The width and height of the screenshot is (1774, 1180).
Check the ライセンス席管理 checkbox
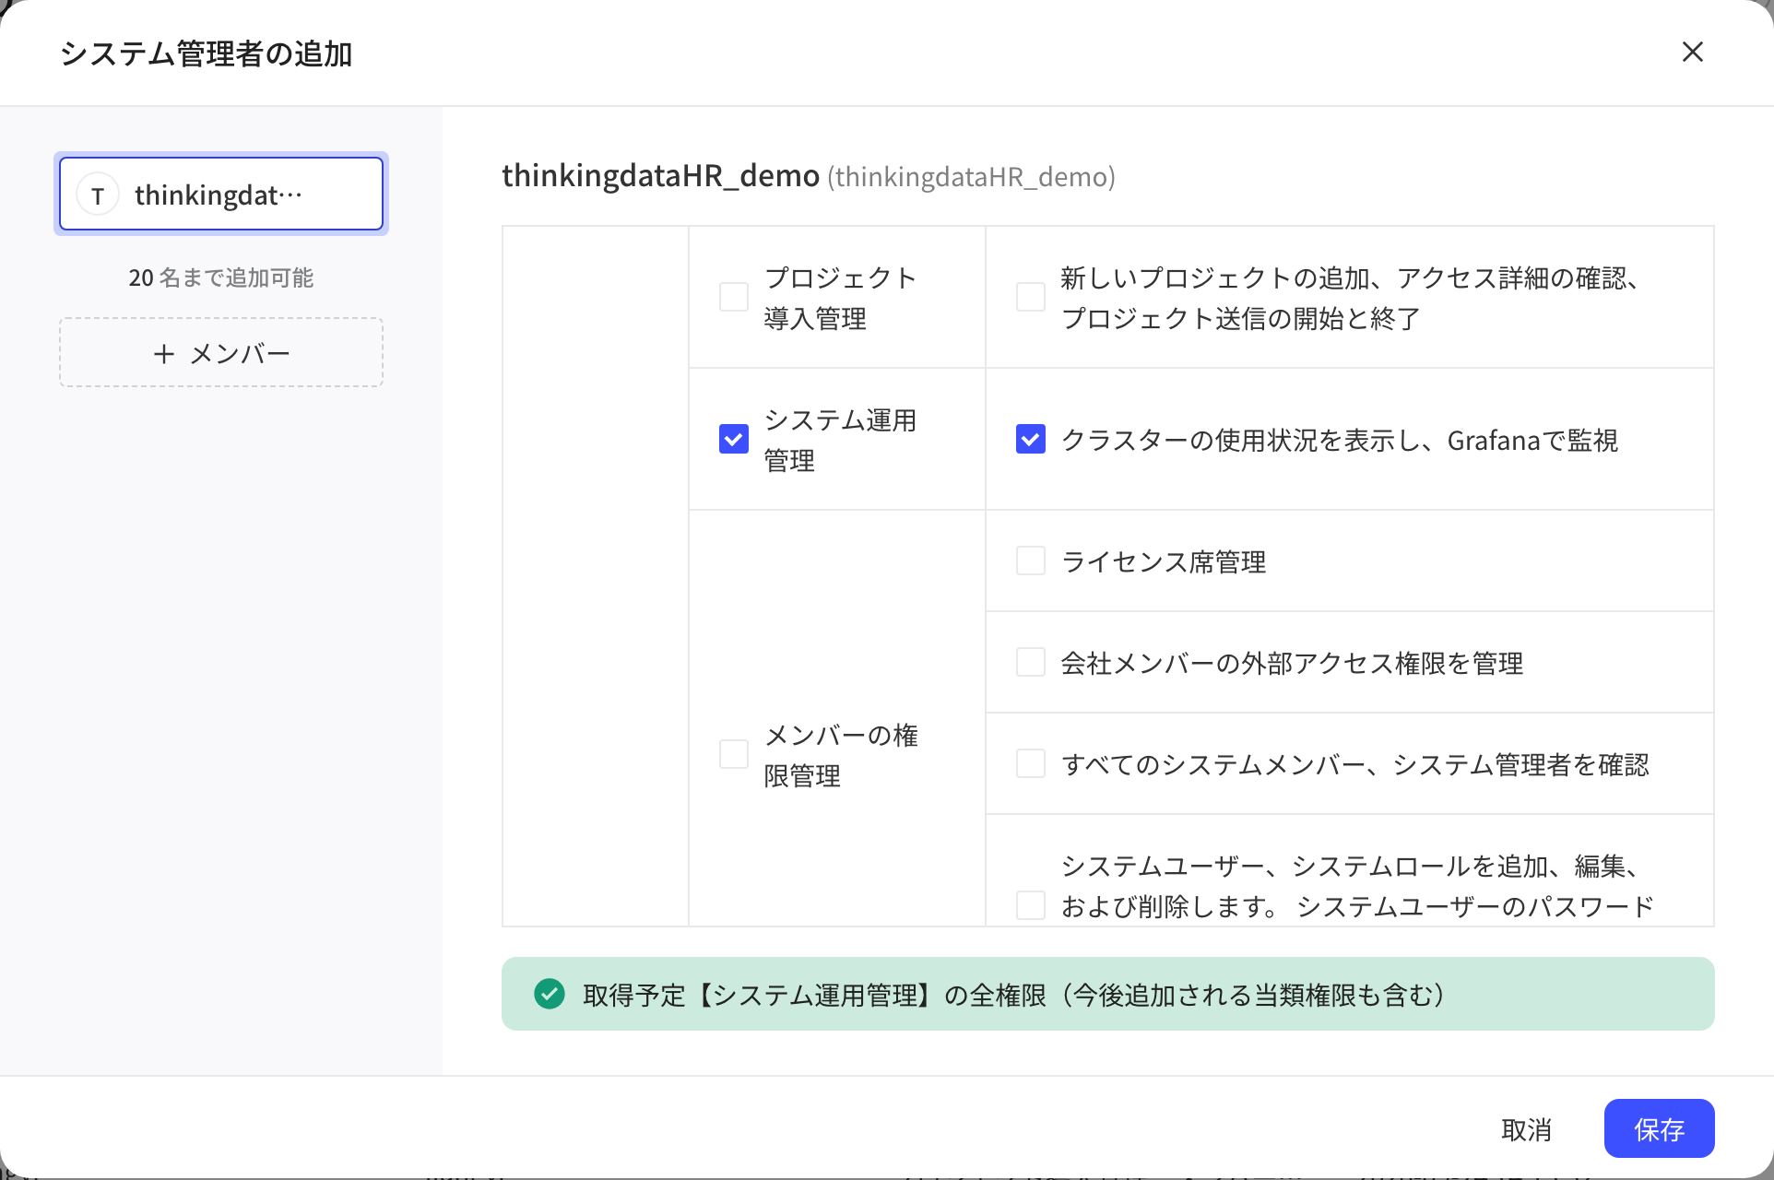pos(1030,560)
